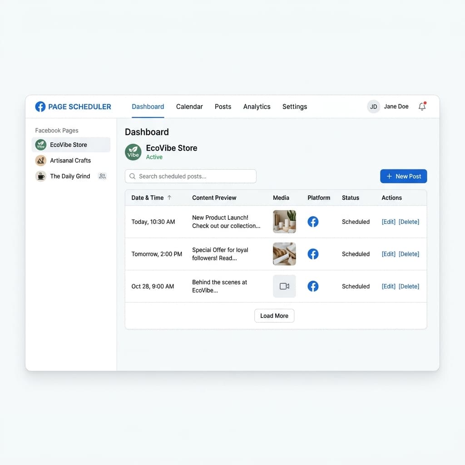The height and width of the screenshot is (465, 465).
Task: Open the Analytics tab
Action: coord(257,106)
